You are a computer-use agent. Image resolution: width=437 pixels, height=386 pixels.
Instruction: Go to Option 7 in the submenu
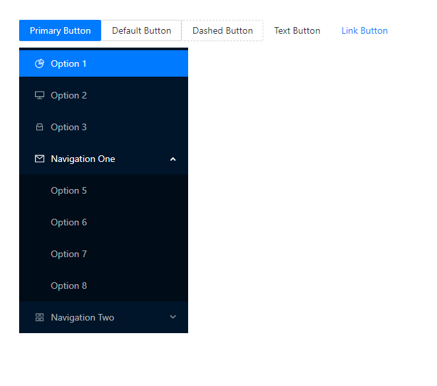[x=104, y=254]
